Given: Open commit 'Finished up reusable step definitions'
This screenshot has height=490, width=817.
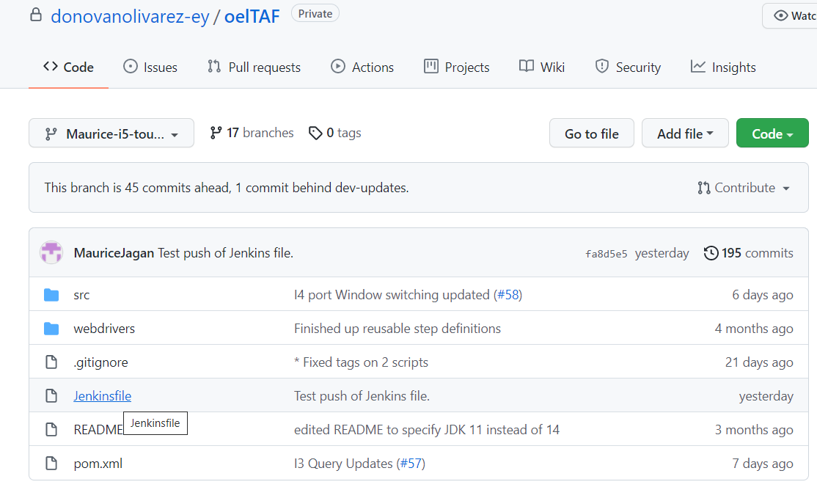Looking at the screenshot, I should [397, 329].
